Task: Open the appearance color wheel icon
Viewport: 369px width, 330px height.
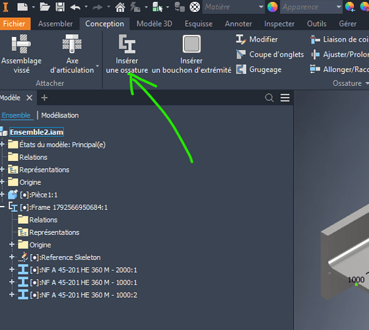Action: click(x=272, y=7)
